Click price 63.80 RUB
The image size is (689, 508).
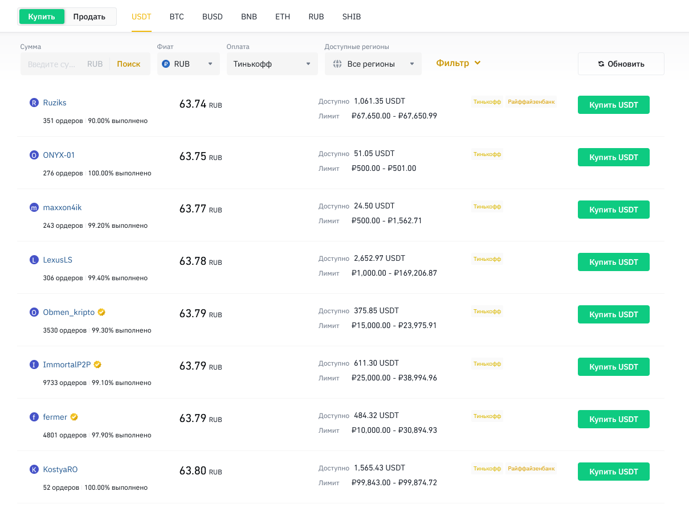[201, 471]
